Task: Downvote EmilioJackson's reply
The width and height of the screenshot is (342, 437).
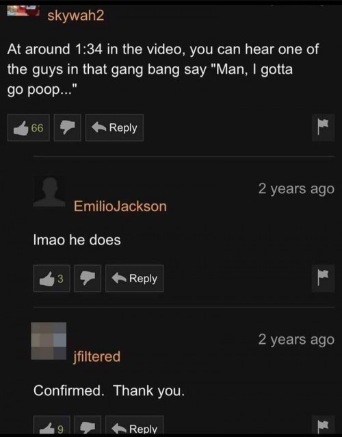Action: coord(88,278)
